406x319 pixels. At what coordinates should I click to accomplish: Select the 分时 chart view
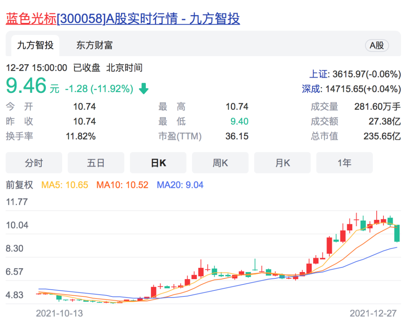click(x=34, y=163)
